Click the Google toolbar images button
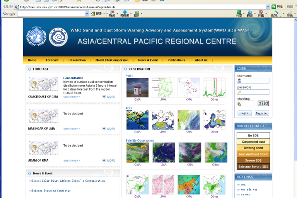Screen dimensions: 297x198 tap(137, 14)
